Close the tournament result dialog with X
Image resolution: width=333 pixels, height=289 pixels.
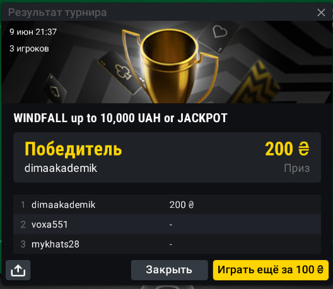click(x=321, y=13)
